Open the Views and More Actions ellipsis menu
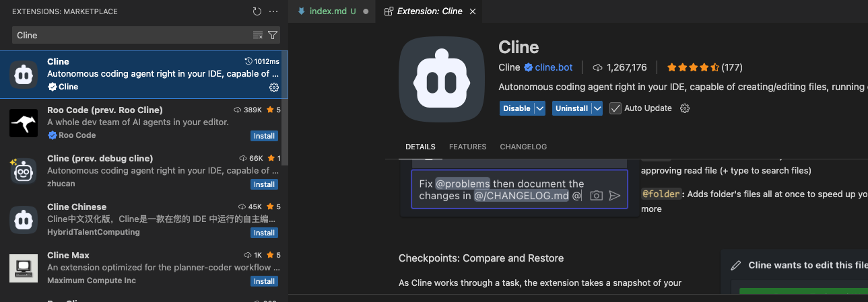Viewport: 868px width, 302px height. [273, 11]
